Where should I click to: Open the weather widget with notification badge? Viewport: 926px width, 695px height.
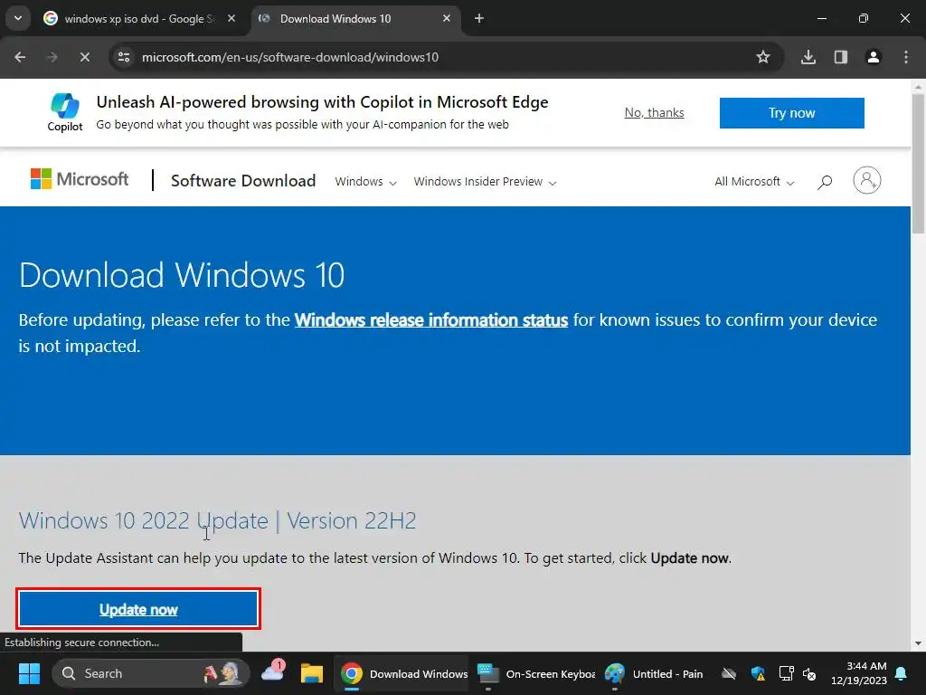click(273, 671)
